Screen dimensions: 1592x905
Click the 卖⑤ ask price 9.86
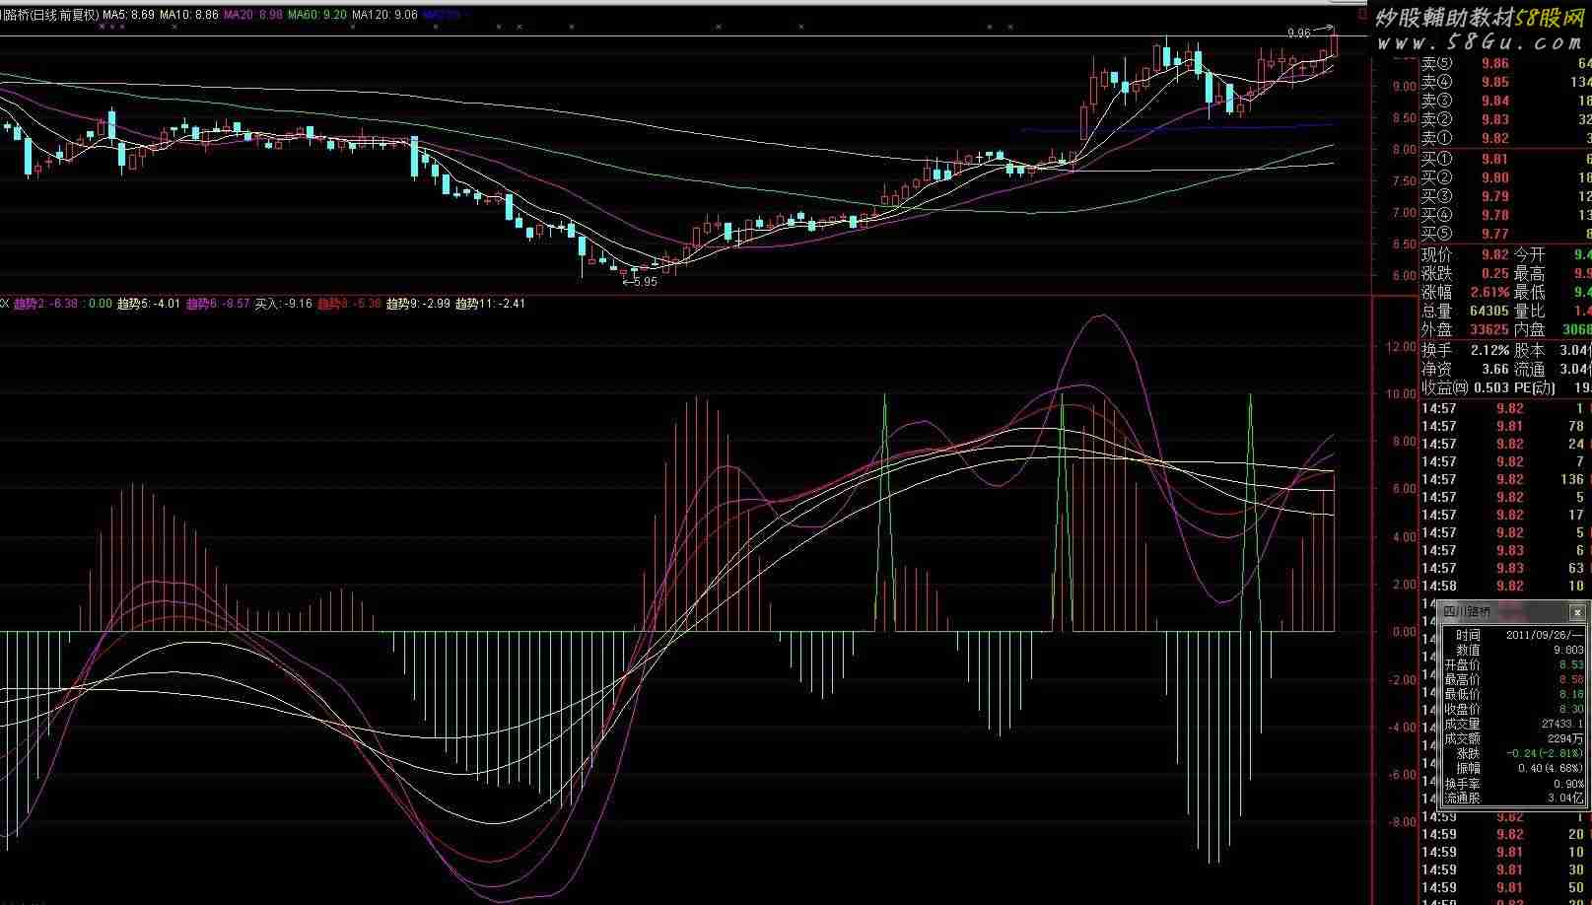(x=1495, y=63)
